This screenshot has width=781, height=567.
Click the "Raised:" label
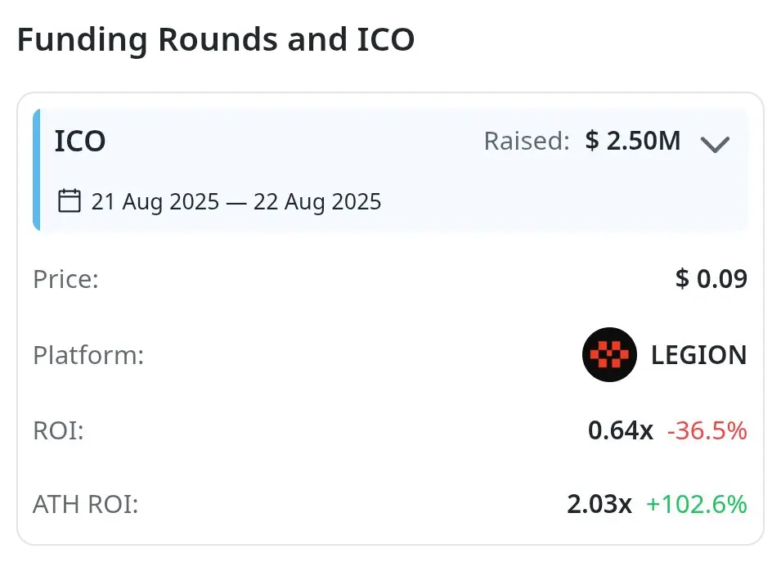coord(526,142)
